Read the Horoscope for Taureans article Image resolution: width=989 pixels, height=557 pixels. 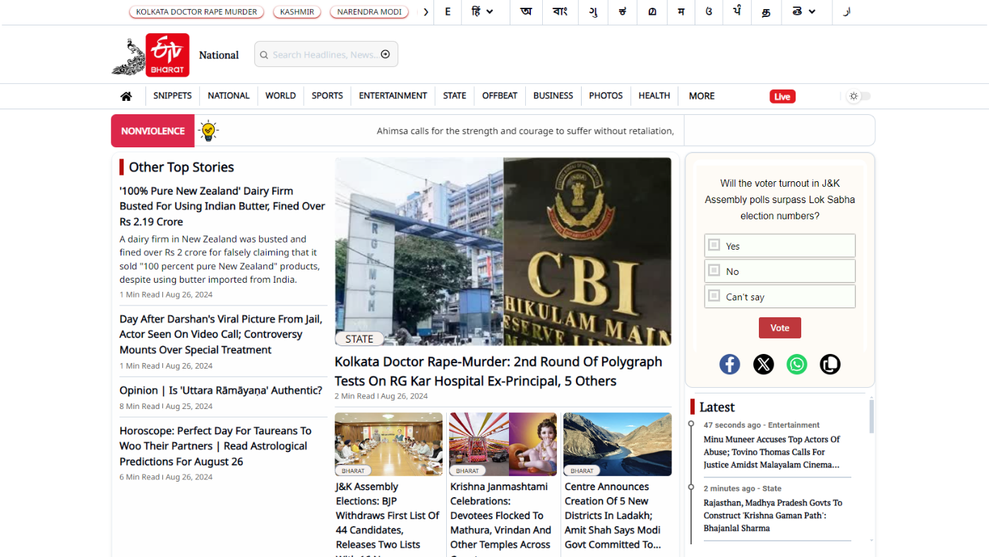(215, 446)
